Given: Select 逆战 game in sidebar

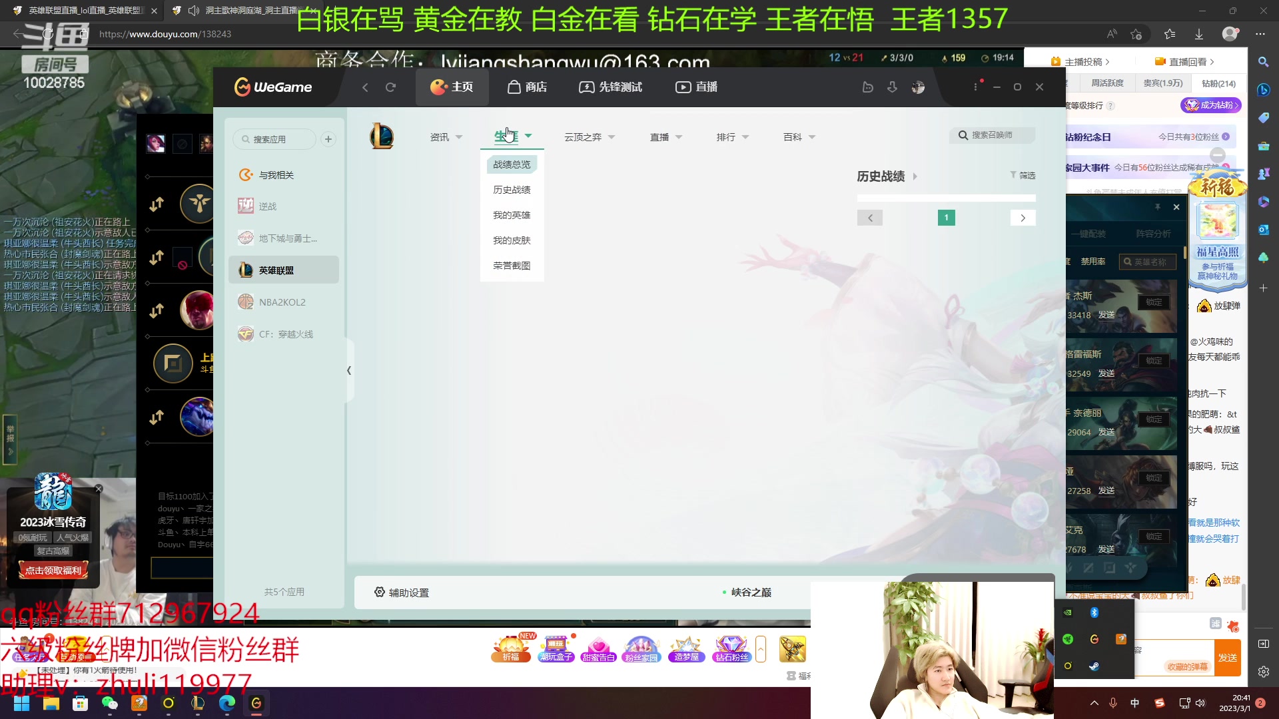Looking at the screenshot, I should coord(284,206).
